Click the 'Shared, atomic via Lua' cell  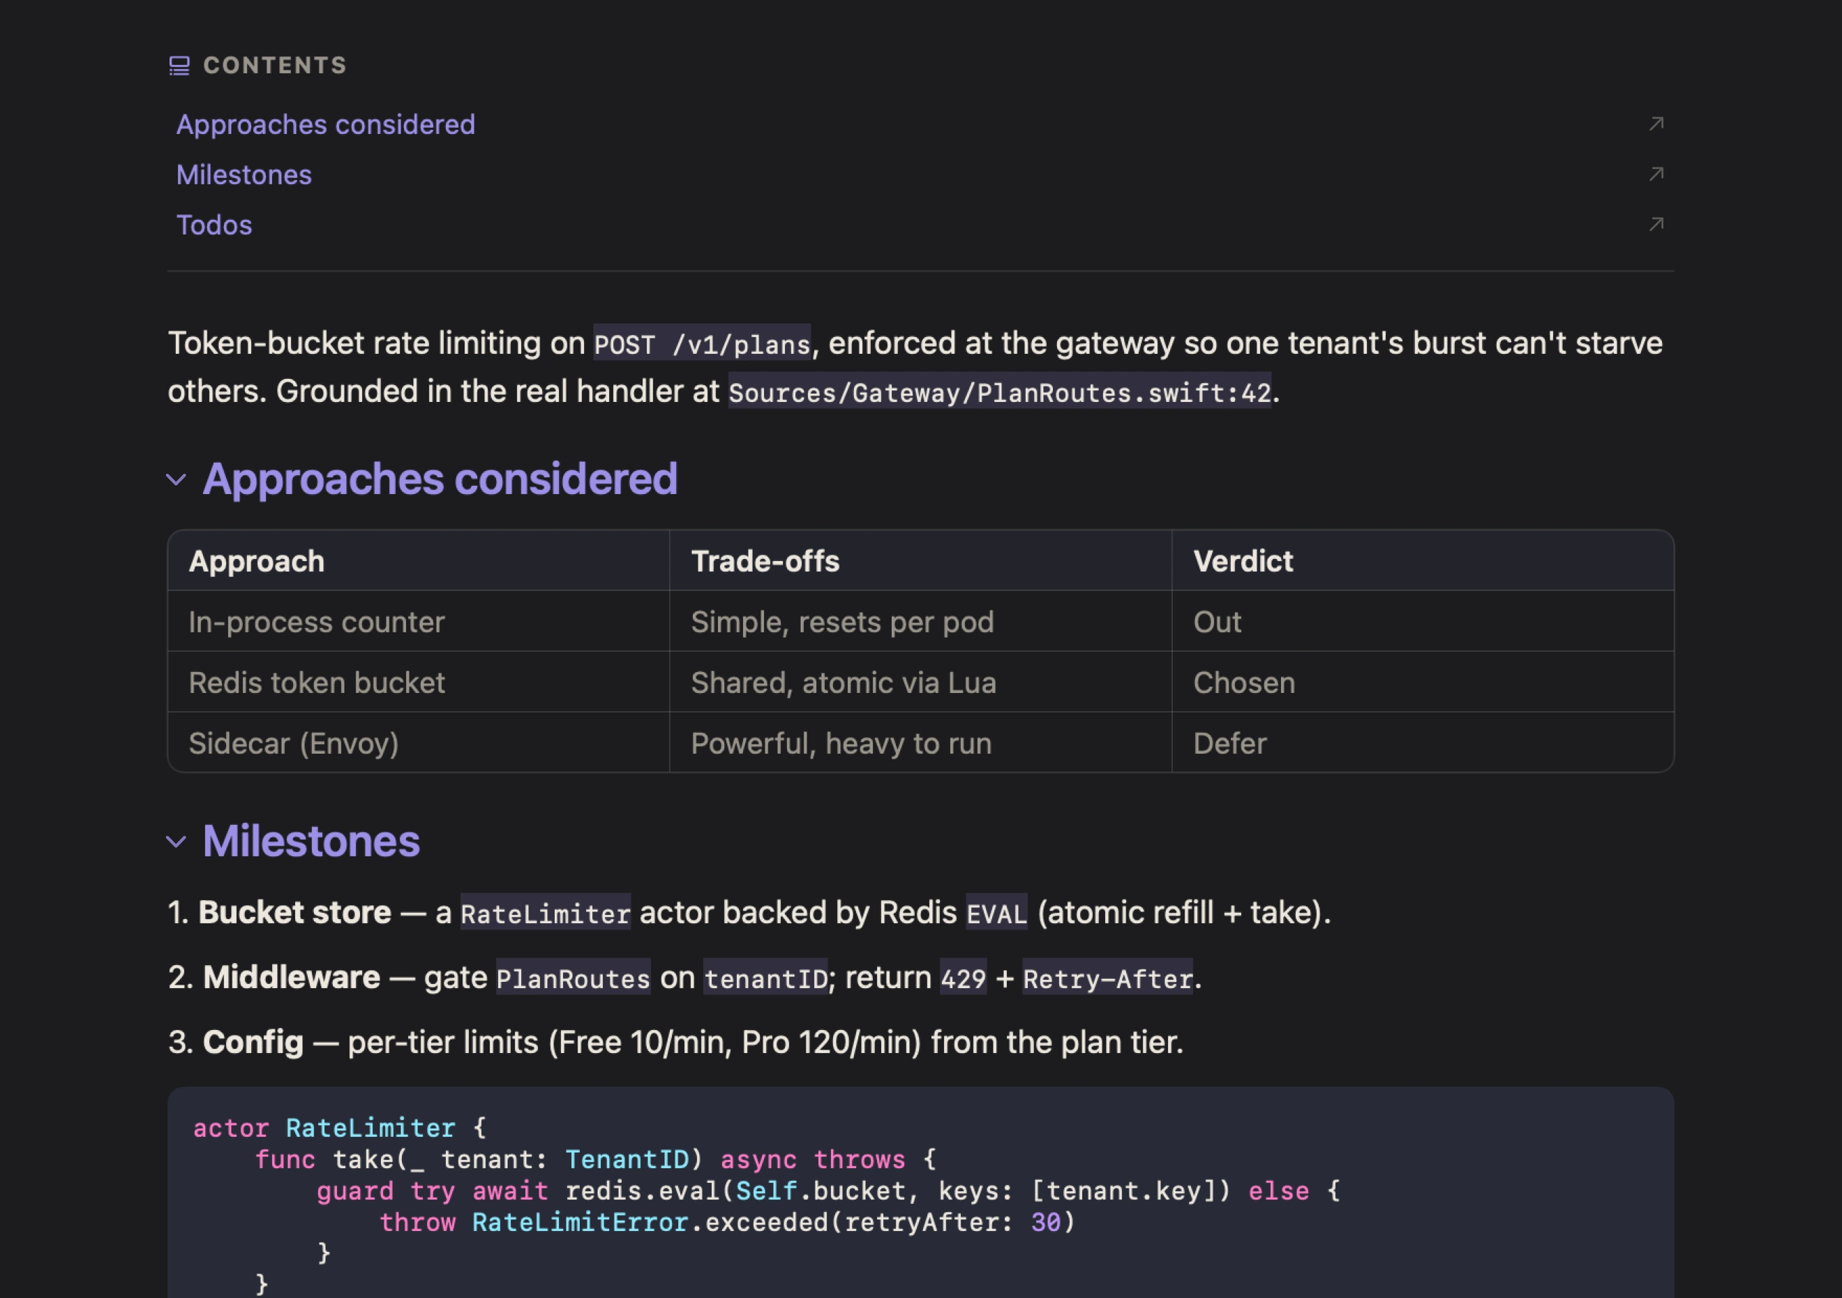click(920, 682)
